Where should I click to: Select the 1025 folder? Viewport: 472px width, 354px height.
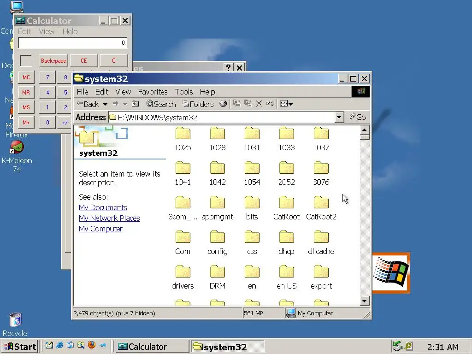pyautogui.click(x=183, y=139)
